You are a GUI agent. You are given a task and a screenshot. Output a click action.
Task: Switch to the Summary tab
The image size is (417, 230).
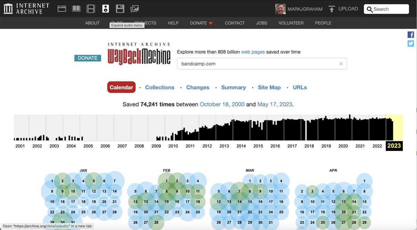234,87
